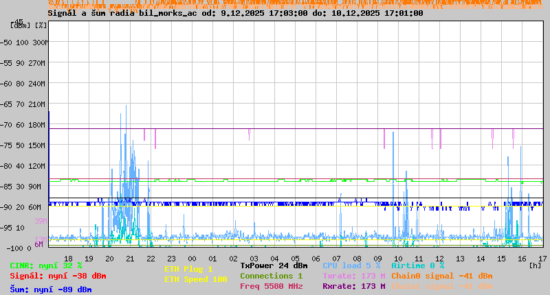Click the TxPower 24 dBm label
This screenshot has width=550, height=295.
point(274,265)
